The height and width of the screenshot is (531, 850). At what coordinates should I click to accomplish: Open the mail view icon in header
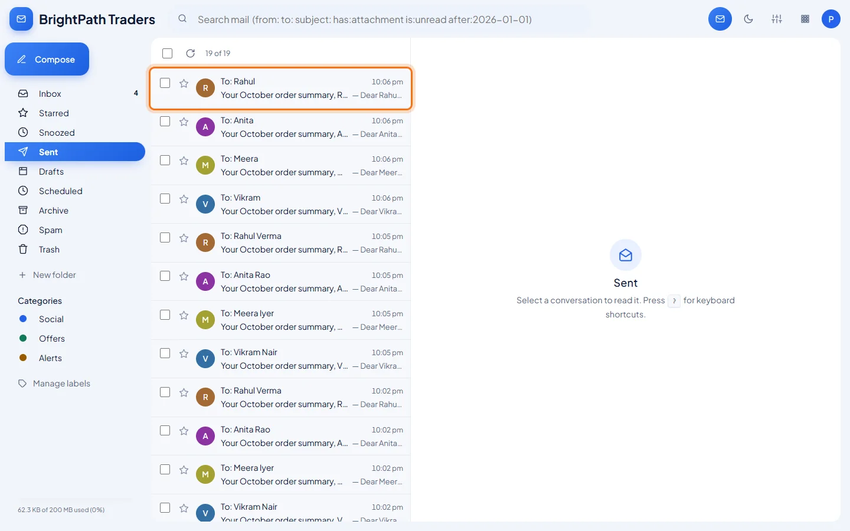720,19
